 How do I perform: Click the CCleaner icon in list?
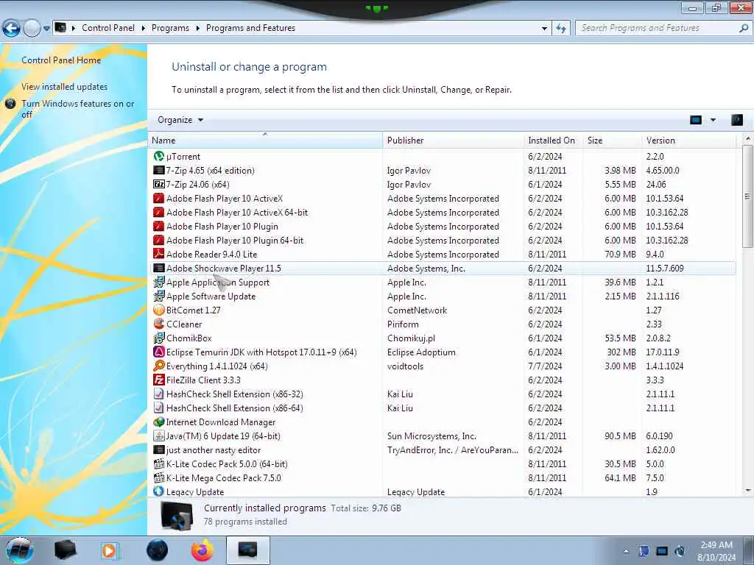point(159,324)
